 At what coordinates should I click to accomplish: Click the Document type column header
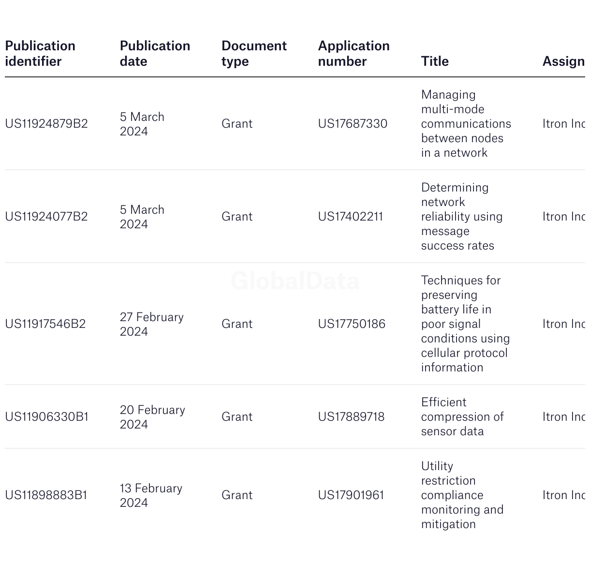[254, 54]
